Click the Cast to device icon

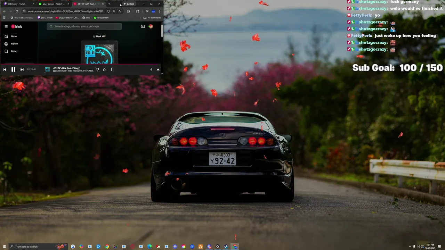click(x=143, y=26)
